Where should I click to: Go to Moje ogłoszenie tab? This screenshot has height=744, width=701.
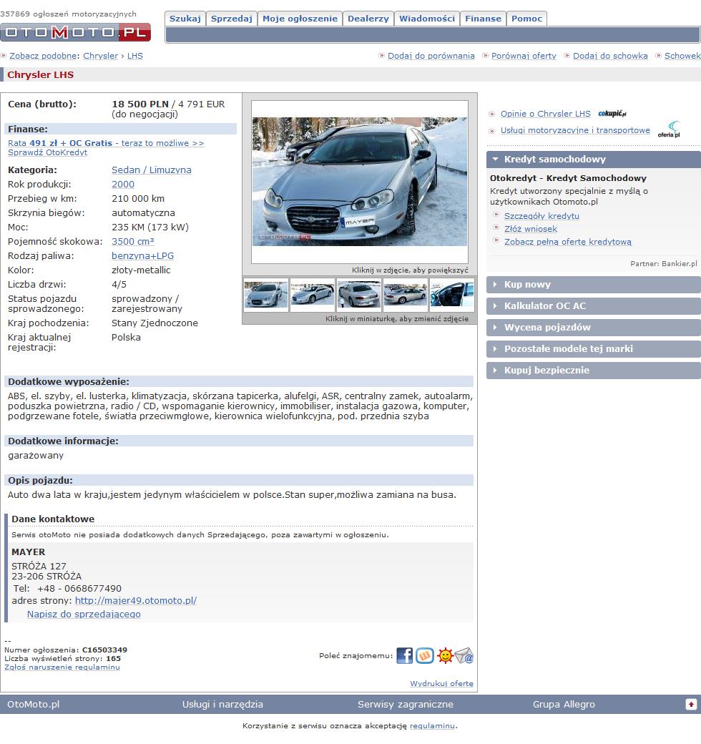(300, 19)
